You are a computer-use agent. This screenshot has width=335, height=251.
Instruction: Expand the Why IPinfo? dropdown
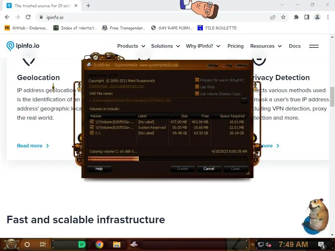coord(203,46)
